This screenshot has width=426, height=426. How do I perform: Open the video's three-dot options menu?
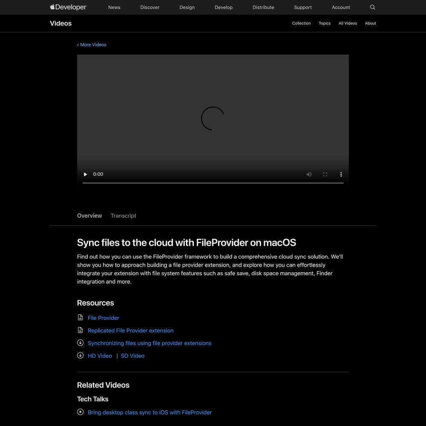tap(341, 174)
